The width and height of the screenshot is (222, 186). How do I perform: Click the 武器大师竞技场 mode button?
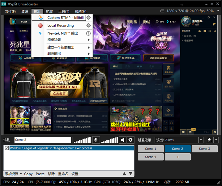pyautogui.click(x=158, y=58)
